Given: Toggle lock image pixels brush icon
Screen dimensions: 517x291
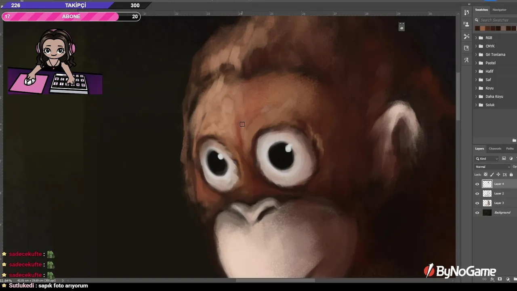Looking at the screenshot, I should pos(492,175).
